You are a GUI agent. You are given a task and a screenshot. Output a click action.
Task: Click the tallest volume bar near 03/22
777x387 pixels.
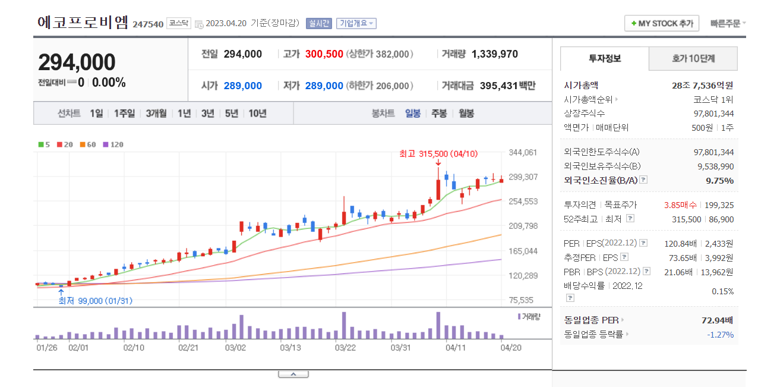[x=344, y=325]
